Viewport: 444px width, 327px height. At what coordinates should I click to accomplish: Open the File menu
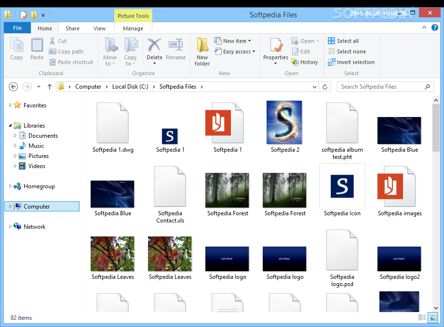pyautogui.click(x=17, y=28)
